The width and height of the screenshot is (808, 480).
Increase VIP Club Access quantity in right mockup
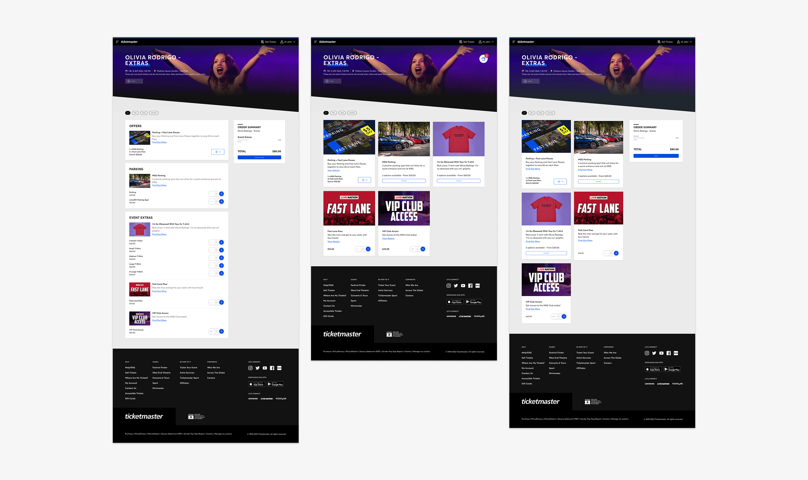(x=564, y=316)
